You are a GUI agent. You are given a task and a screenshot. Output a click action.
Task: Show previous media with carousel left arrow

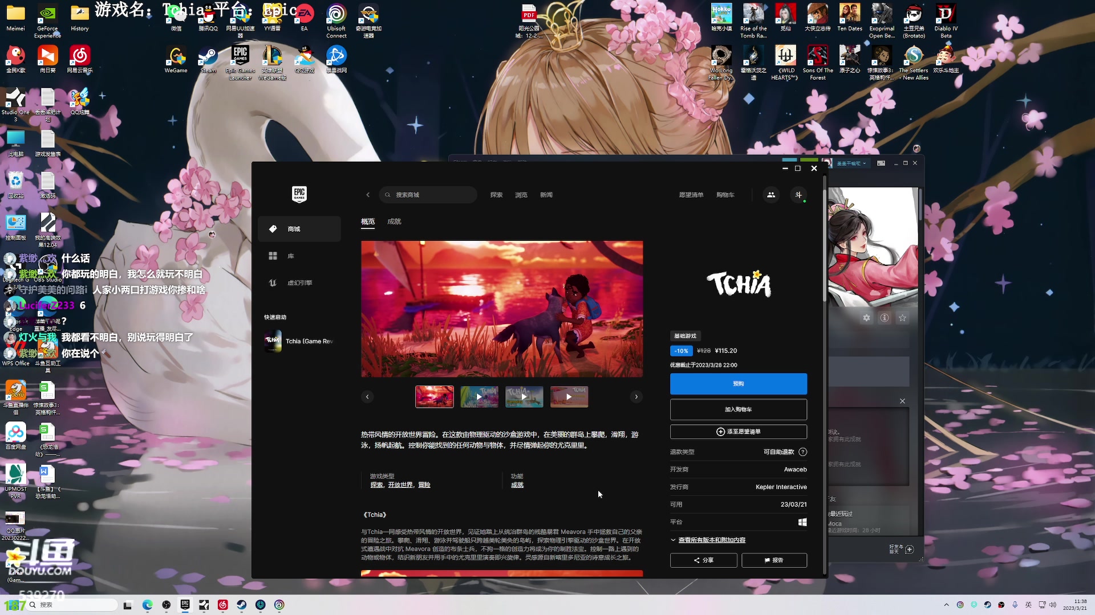367,397
